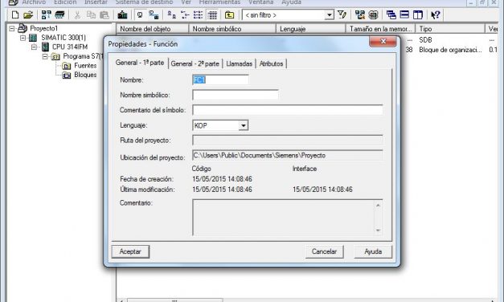
Task: Click the Tamaño en la memor... column header
Action: [380, 29]
